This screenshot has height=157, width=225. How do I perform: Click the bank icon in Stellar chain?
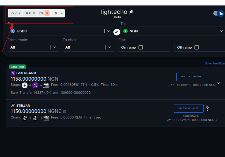click(x=46, y=118)
